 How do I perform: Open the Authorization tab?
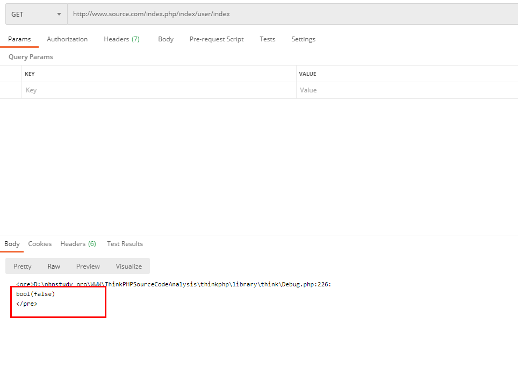click(67, 39)
